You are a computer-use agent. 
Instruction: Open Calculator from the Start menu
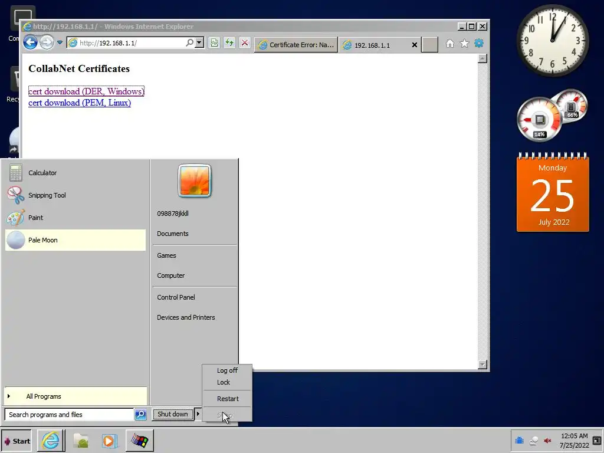point(75,173)
